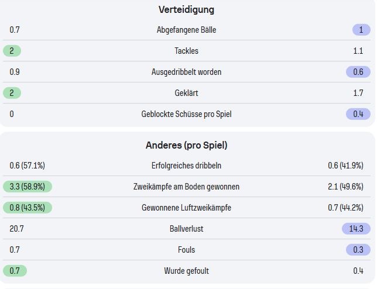Click the Geklärt stat label
This screenshot has height=289, width=377.
point(186,93)
